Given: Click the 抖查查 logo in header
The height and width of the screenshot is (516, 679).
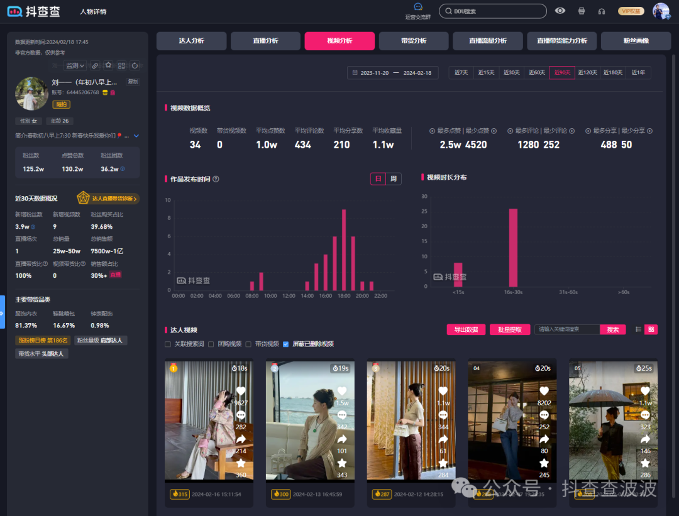Looking at the screenshot, I should (34, 12).
